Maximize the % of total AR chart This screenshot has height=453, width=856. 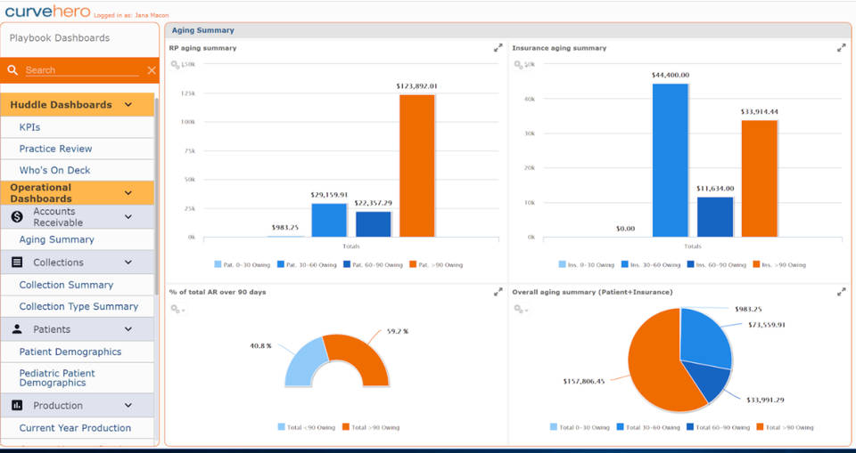tap(498, 292)
